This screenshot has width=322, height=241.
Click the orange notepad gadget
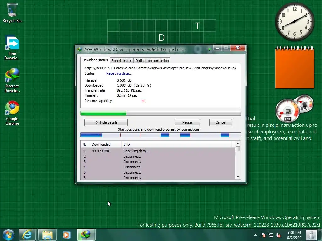pos(295,68)
